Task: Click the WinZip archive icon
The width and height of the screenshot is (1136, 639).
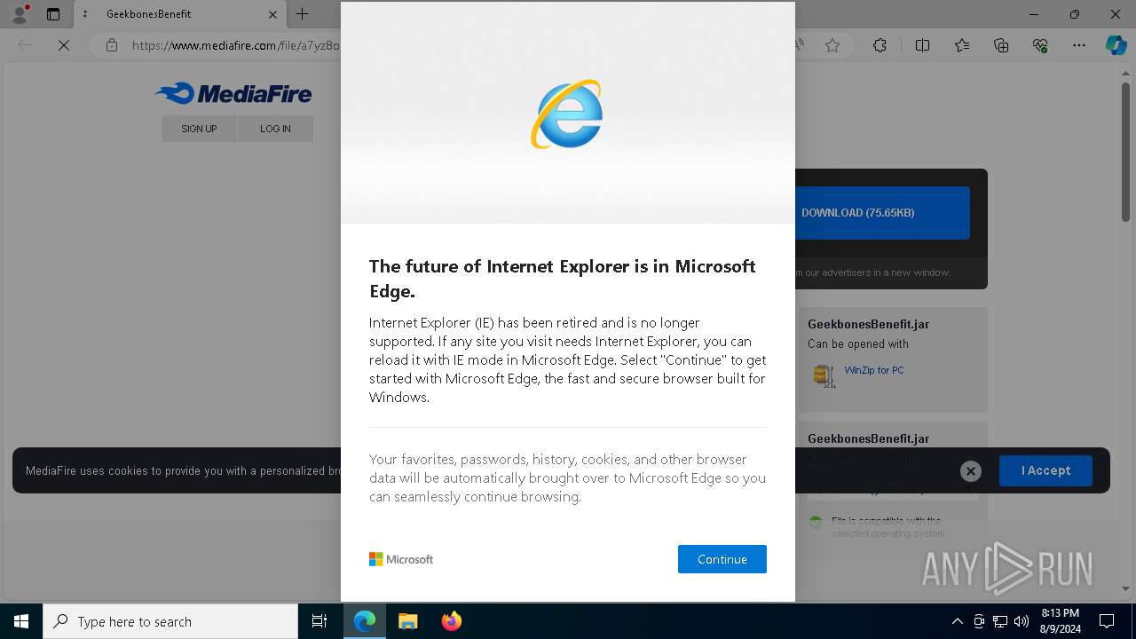Action: pos(824,375)
